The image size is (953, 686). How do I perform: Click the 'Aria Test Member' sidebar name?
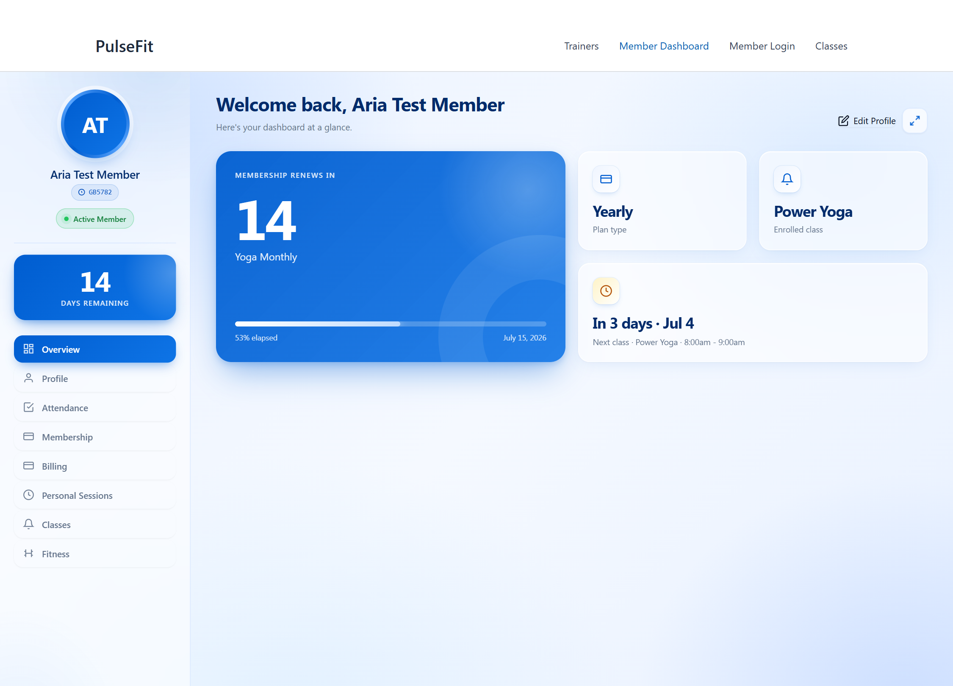tap(95, 175)
